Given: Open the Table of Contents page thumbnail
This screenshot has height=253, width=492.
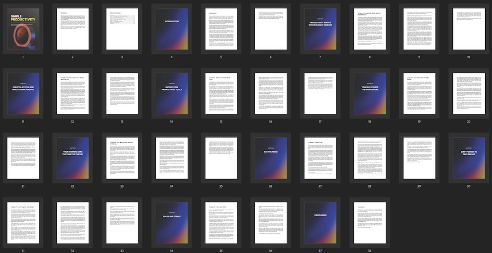Looking at the screenshot, I should pyautogui.click(x=122, y=29).
